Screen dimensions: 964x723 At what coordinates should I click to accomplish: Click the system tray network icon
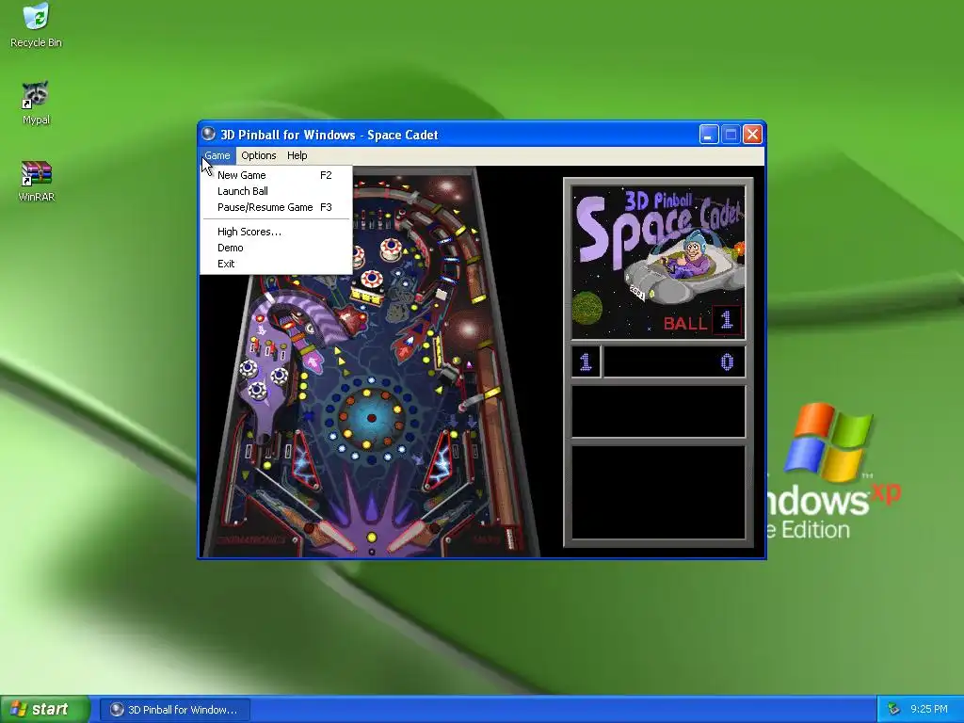pos(894,710)
